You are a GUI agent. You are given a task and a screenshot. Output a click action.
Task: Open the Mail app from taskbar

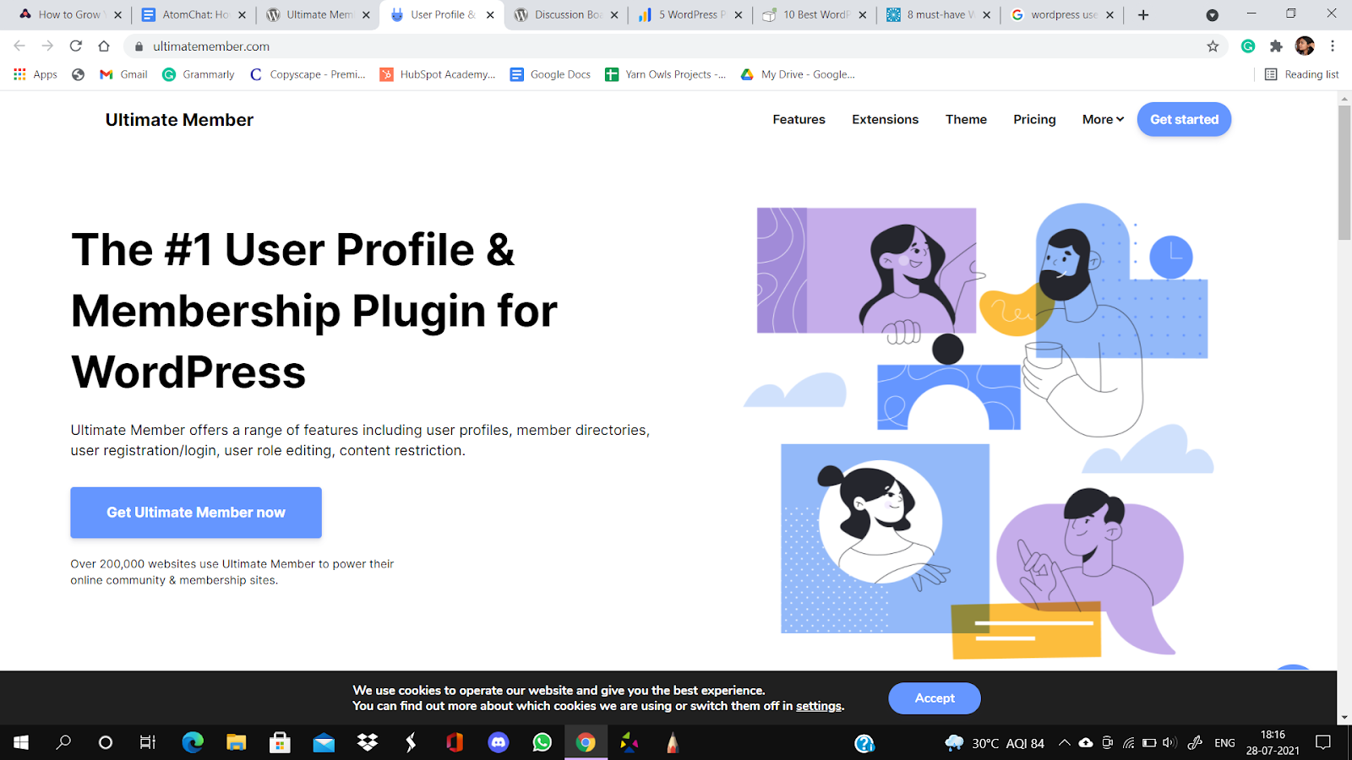tap(324, 742)
